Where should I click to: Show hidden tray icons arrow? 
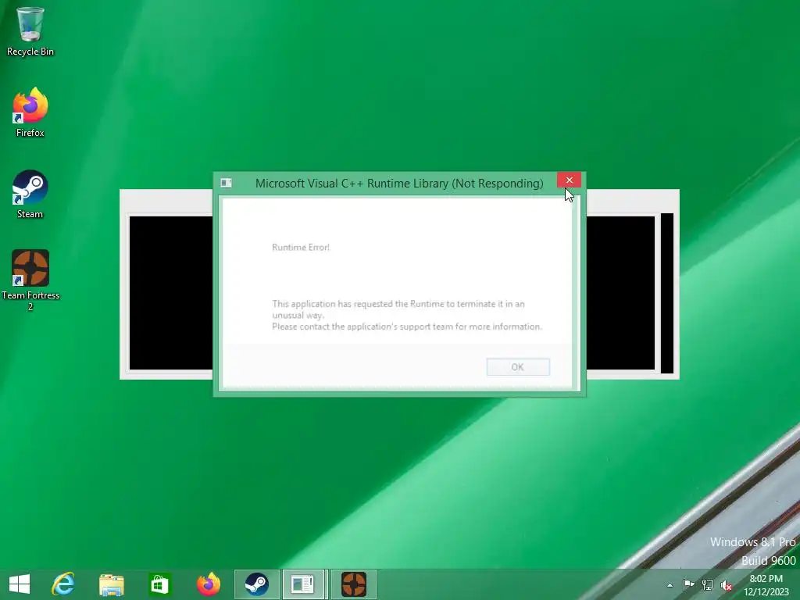click(670, 585)
